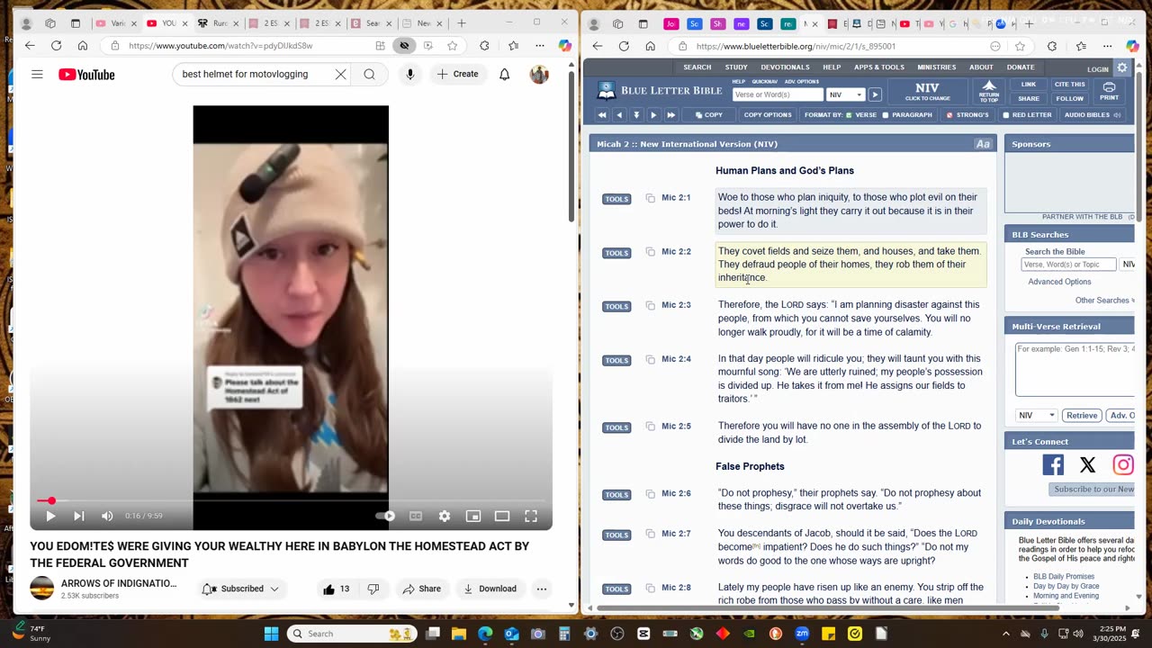Open the Arrows of Indignation channel avatar
Image resolution: width=1152 pixels, height=648 pixels.
pyautogui.click(x=42, y=589)
